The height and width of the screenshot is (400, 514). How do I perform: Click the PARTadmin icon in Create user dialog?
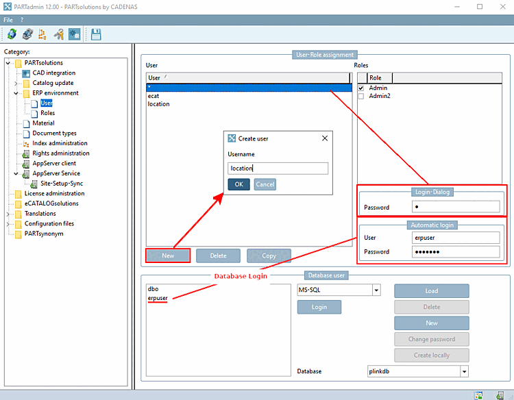pyautogui.click(x=232, y=138)
